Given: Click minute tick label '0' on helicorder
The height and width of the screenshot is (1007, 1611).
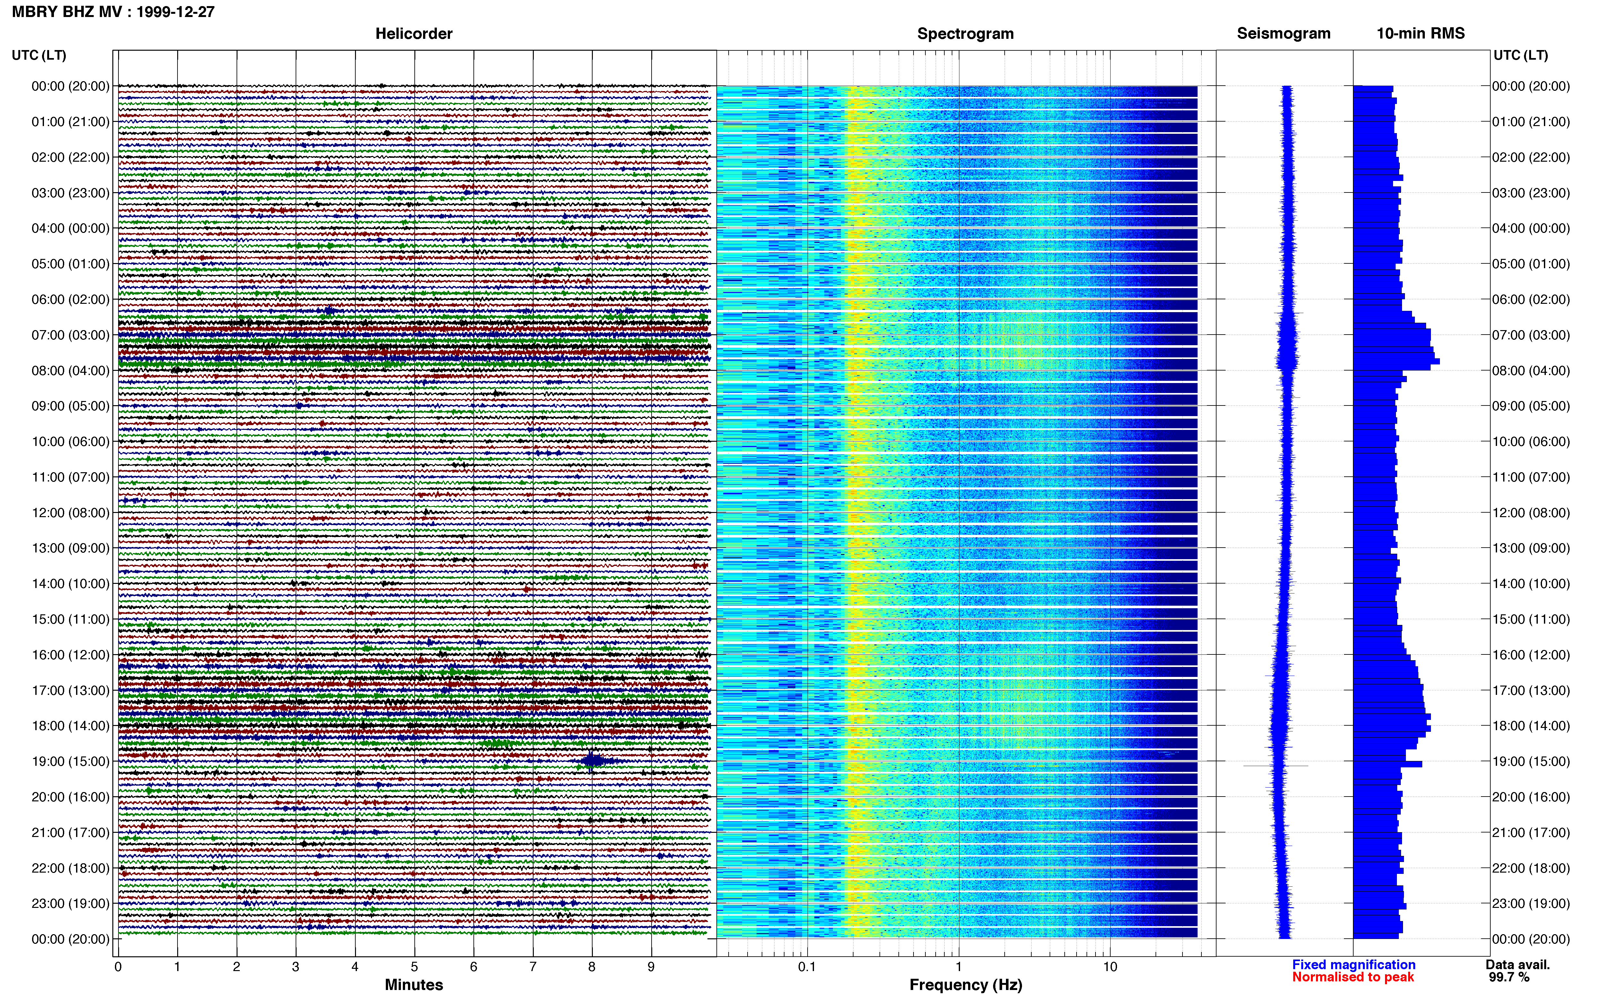Looking at the screenshot, I should [x=118, y=967].
